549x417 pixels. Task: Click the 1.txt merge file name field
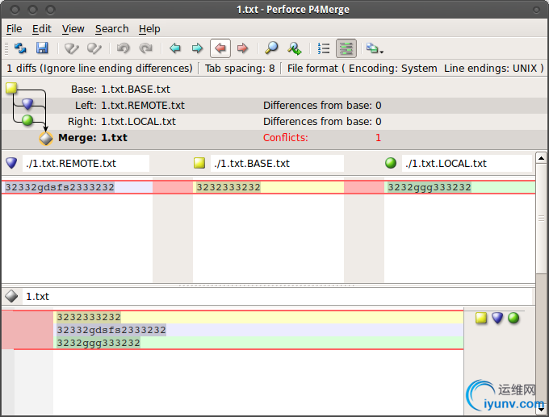(x=277, y=296)
